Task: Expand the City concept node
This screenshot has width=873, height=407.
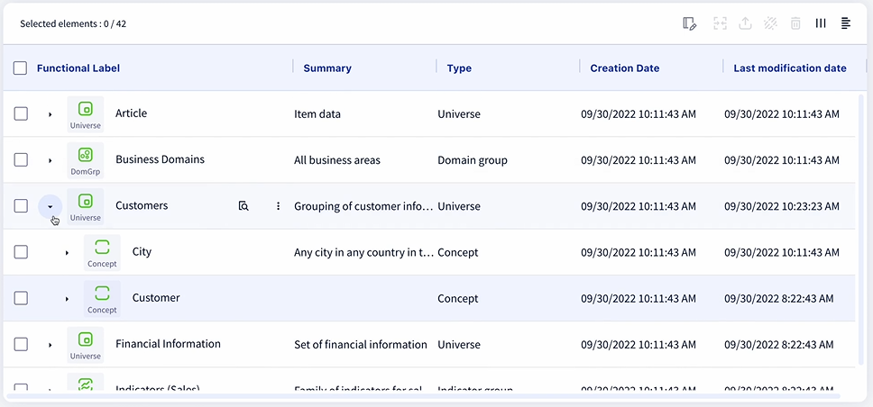Action: pyautogui.click(x=67, y=253)
